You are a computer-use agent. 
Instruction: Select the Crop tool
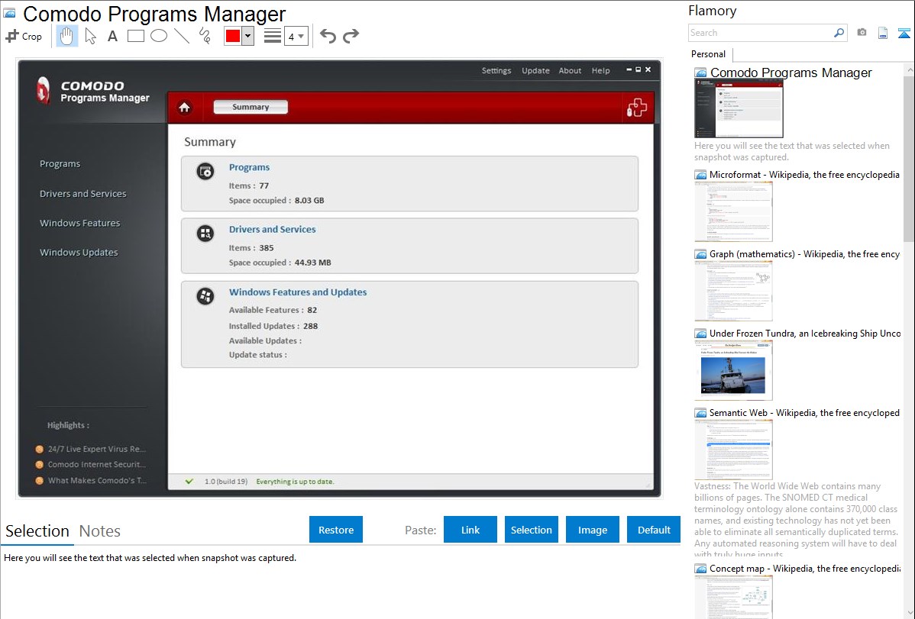tap(24, 36)
